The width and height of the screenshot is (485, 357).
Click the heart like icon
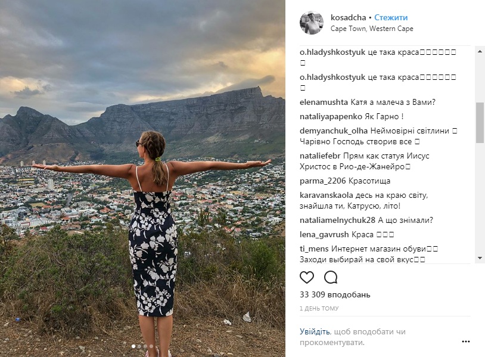(307, 277)
